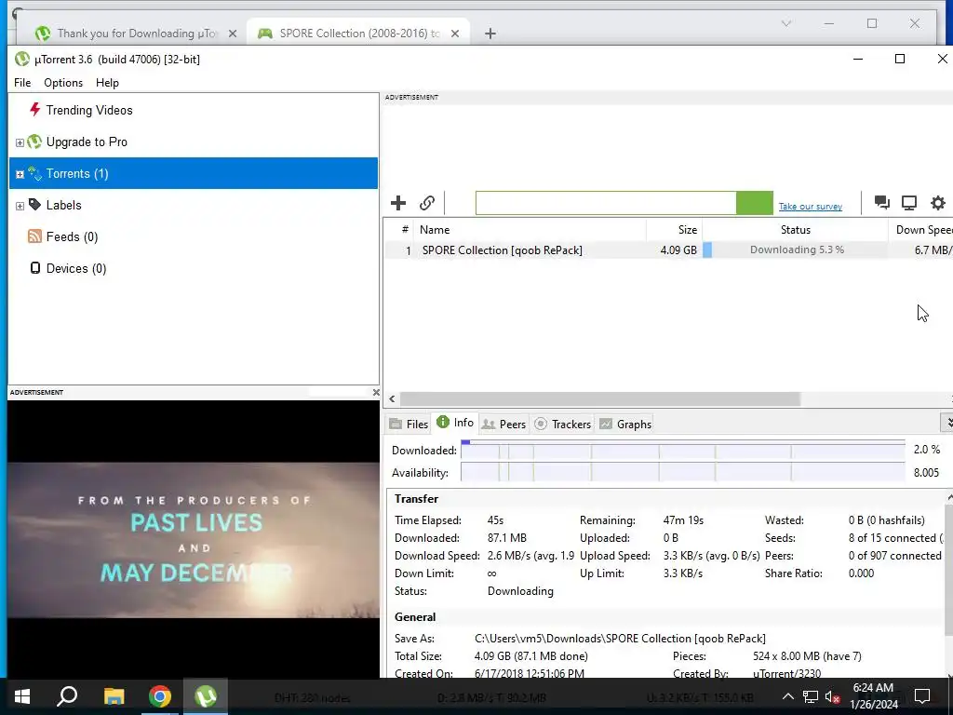Click the Labels tag icon

(34, 204)
